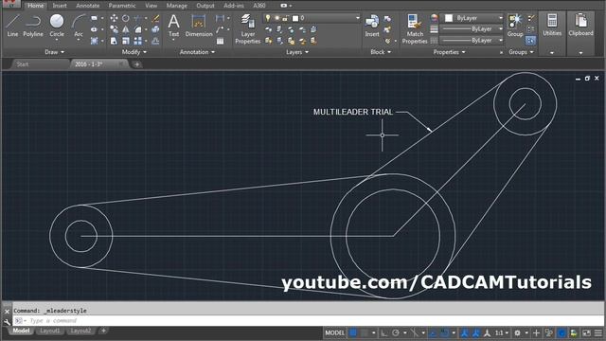Click the Insert block icon
606x341 pixels.
[x=372, y=26]
